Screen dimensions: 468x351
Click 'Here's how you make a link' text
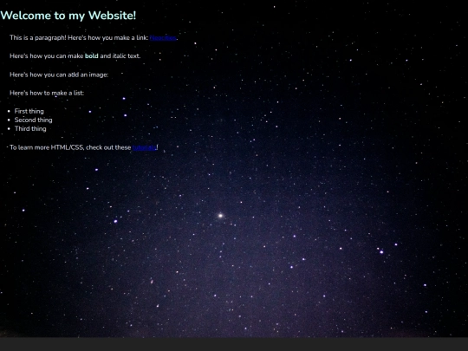click(108, 38)
